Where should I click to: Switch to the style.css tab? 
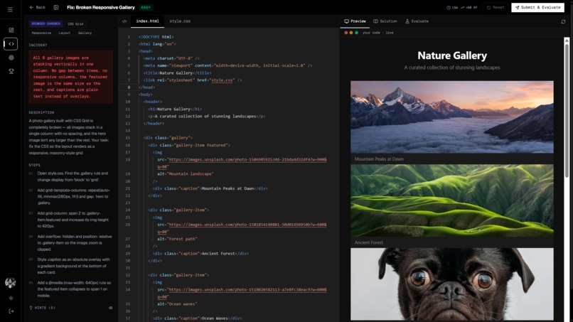point(180,21)
